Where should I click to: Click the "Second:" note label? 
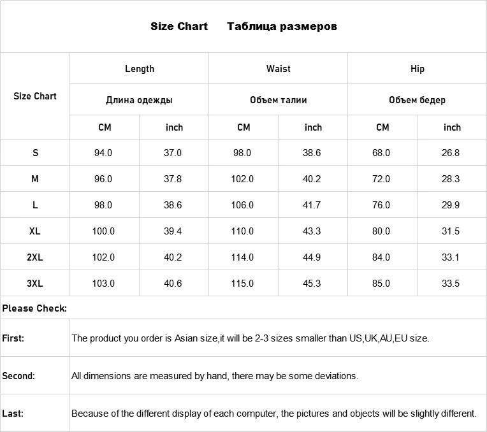tap(17, 376)
